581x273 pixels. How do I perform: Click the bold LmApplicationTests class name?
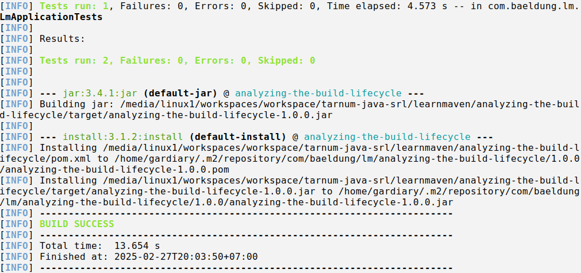click(52, 17)
